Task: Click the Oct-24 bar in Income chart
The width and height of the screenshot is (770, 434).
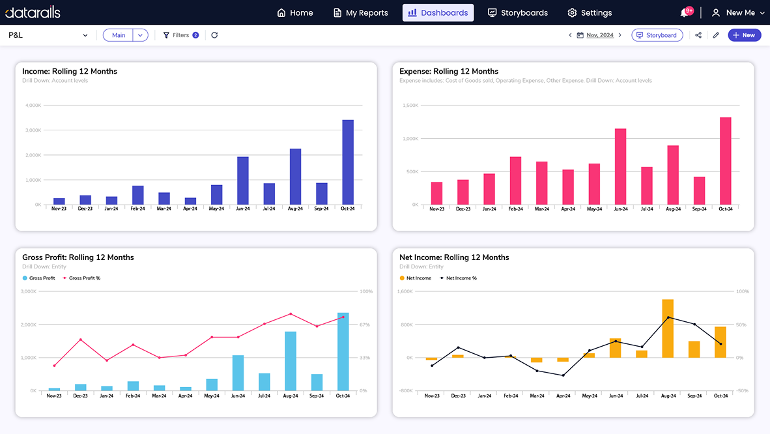Action: coord(348,162)
